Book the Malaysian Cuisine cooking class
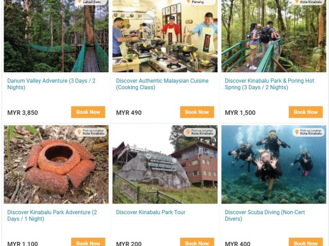The height and width of the screenshot is (246, 329). pyautogui.click(x=197, y=112)
